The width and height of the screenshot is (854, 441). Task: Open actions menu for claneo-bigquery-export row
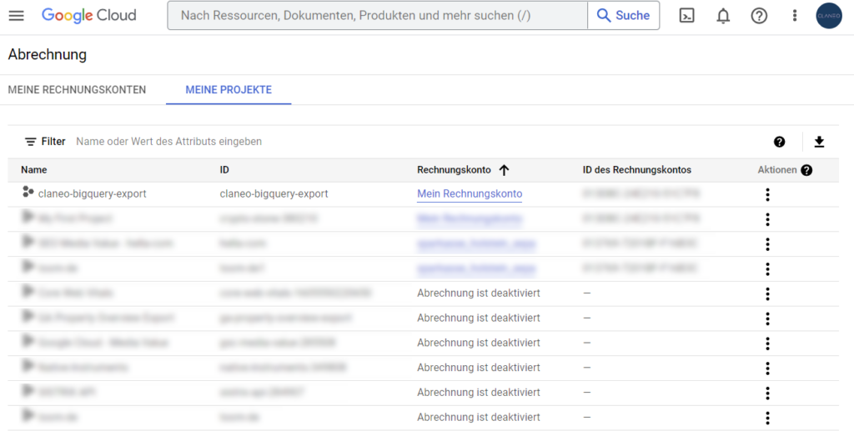click(x=767, y=194)
